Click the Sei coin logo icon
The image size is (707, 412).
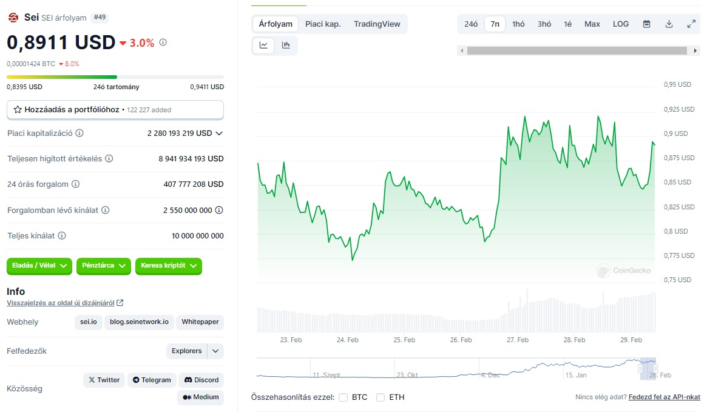tap(13, 18)
